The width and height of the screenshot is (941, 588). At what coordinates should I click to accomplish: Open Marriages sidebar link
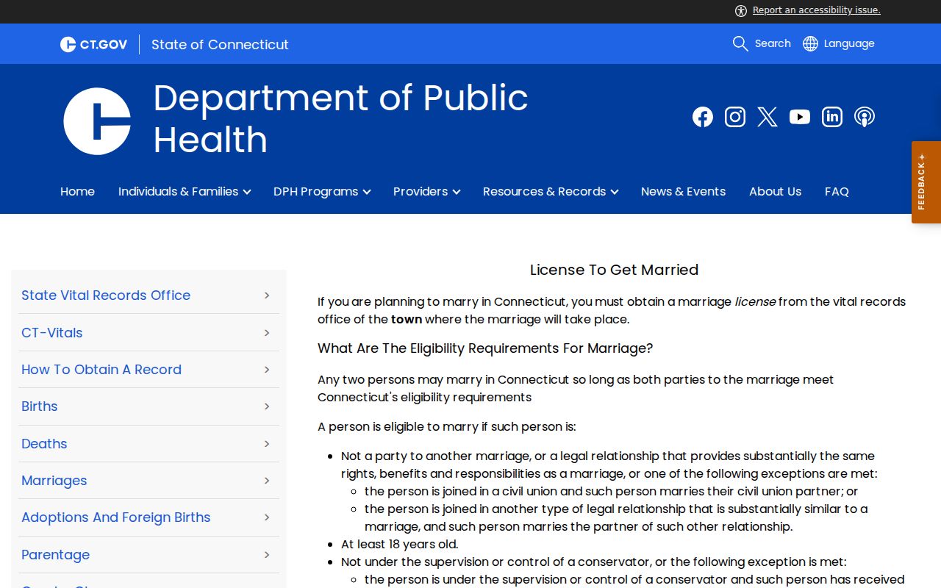click(54, 481)
